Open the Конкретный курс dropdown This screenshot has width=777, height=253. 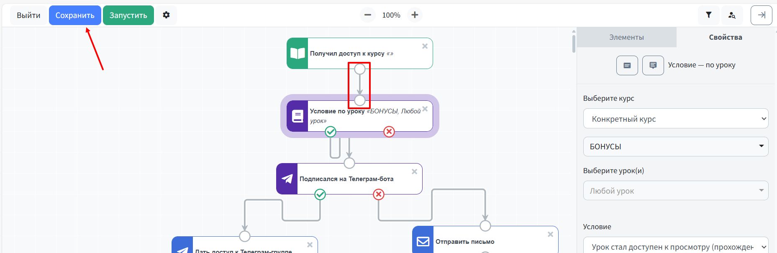(676, 119)
